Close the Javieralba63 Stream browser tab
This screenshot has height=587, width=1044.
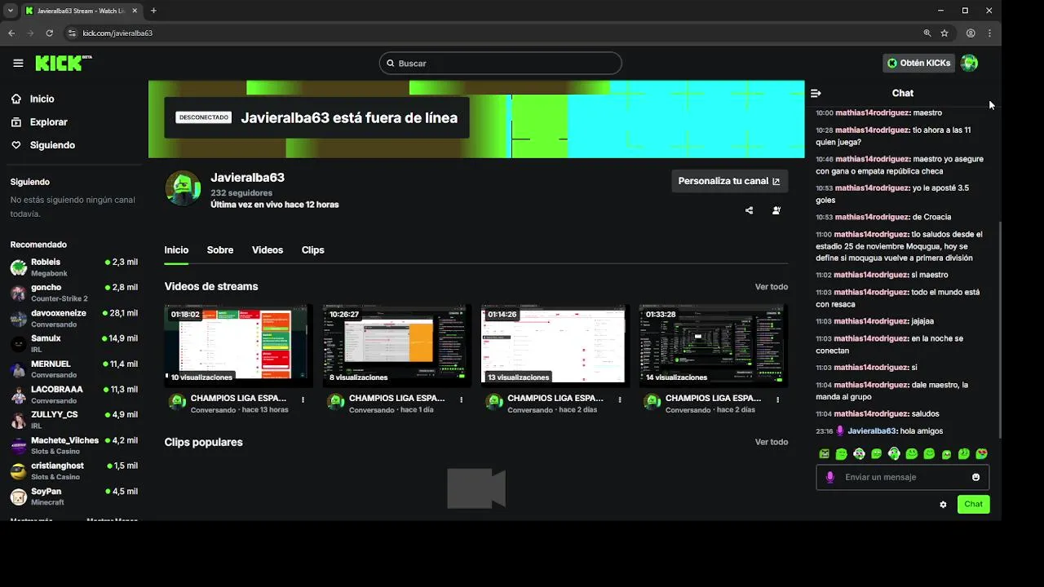(135, 11)
